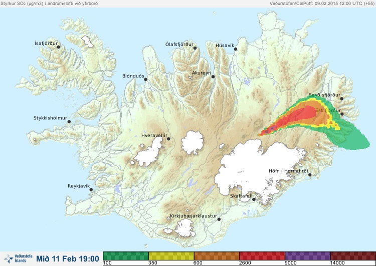Click the Hveravellir label
This screenshot has height=266, width=376.
point(154,135)
